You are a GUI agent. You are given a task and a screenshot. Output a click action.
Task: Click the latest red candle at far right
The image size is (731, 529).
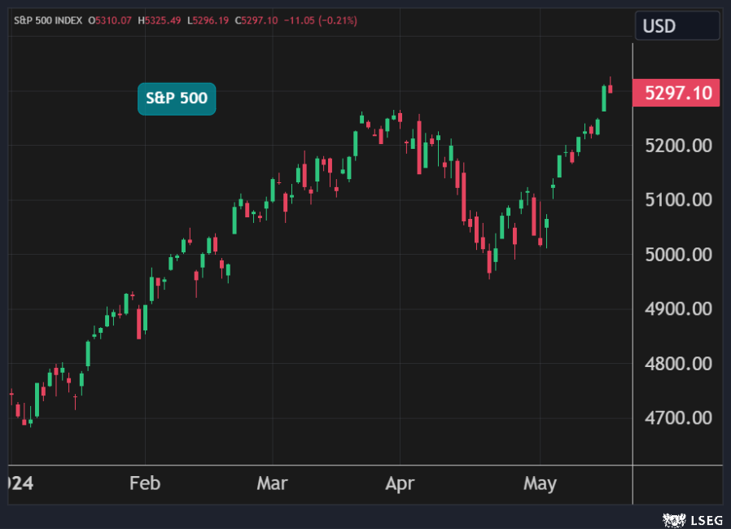pos(611,89)
